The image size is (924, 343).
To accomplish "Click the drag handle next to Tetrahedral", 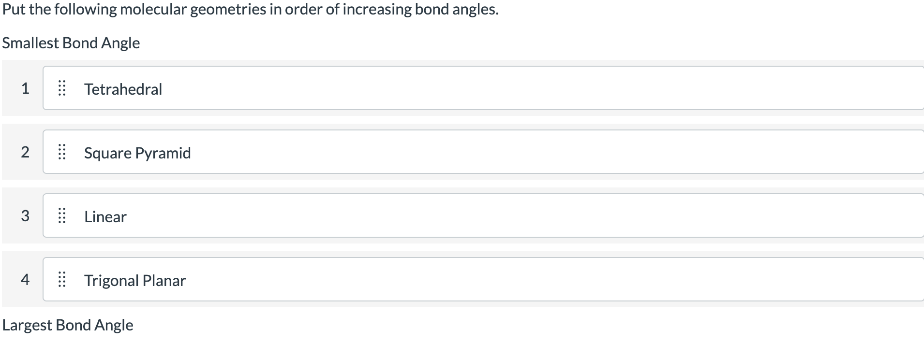I will pos(62,88).
